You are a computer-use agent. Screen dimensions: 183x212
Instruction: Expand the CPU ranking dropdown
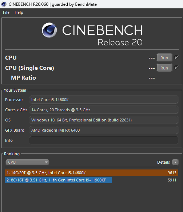click(x=27, y=162)
